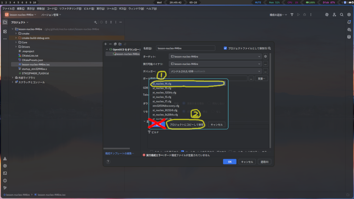Open the version control dropdown
This screenshot has width=354, height=199.
click(51, 15)
